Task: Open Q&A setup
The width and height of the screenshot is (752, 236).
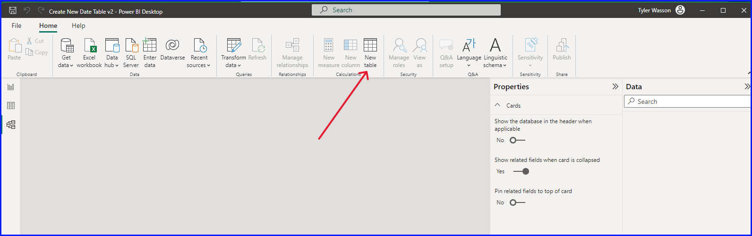Action: tap(446, 53)
